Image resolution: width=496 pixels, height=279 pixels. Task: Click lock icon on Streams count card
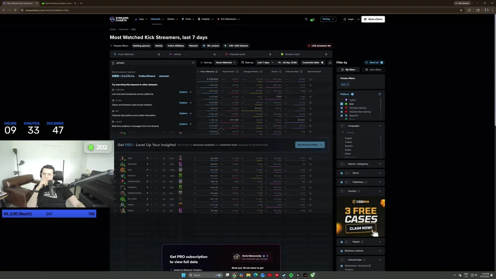[x=326, y=54]
